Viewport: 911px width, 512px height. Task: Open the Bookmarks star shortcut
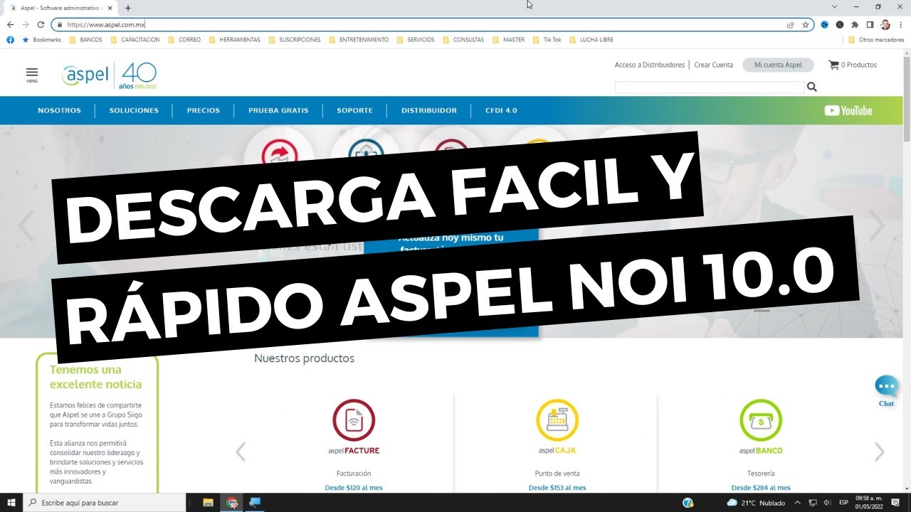[42, 40]
